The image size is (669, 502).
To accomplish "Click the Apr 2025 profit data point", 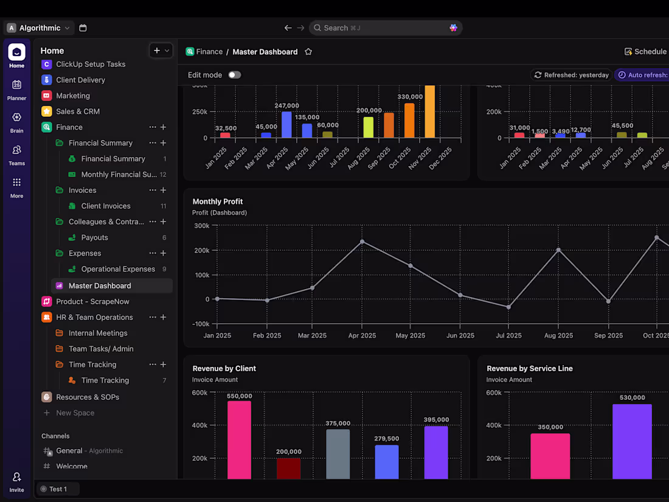I will click(x=362, y=242).
